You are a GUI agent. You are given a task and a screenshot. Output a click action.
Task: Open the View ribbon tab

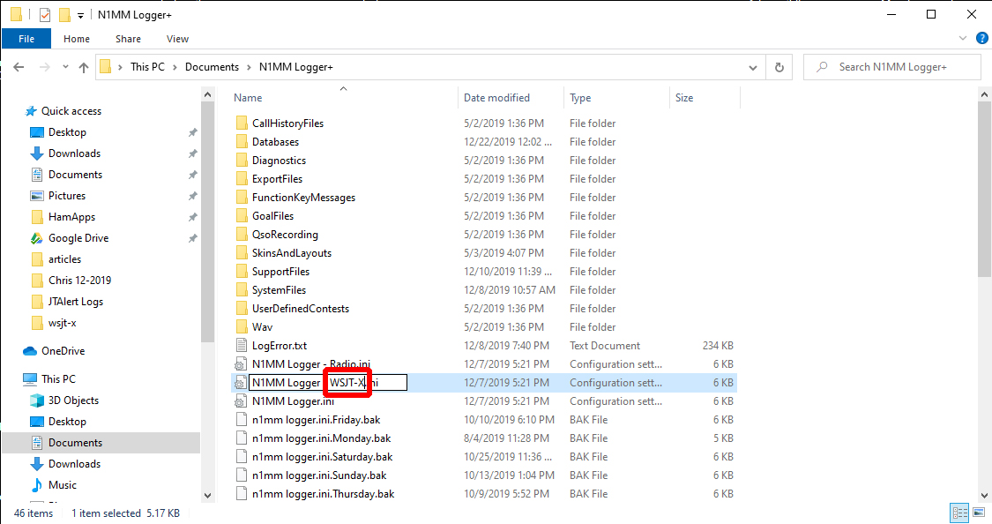coord(177,39)
